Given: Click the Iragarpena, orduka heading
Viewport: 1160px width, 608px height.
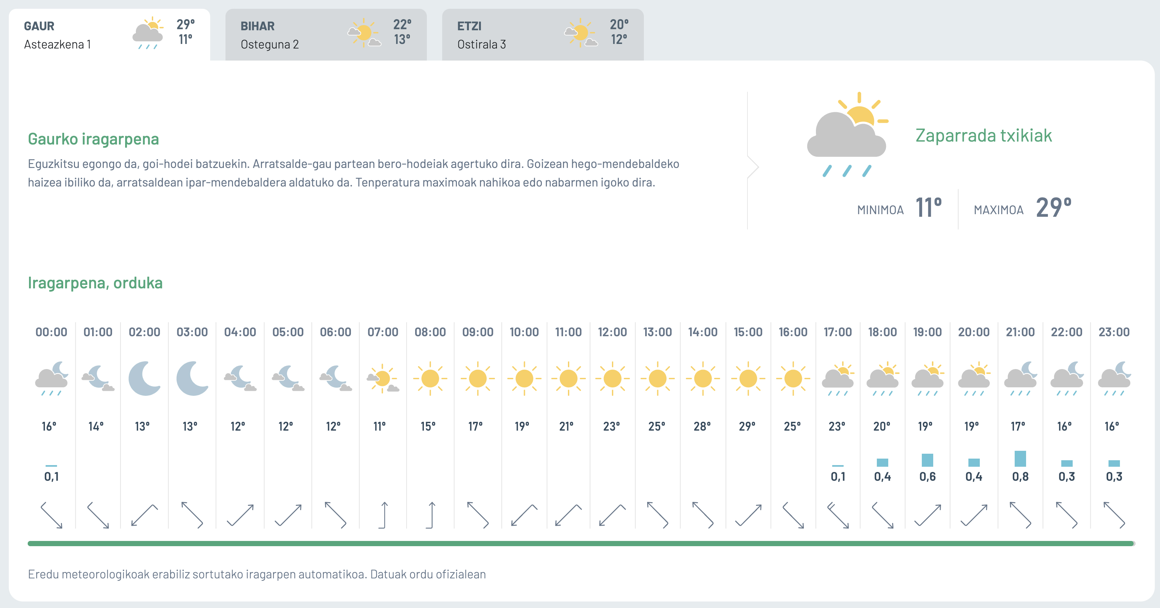Looking at the screenshot, I should coord(95,283).
